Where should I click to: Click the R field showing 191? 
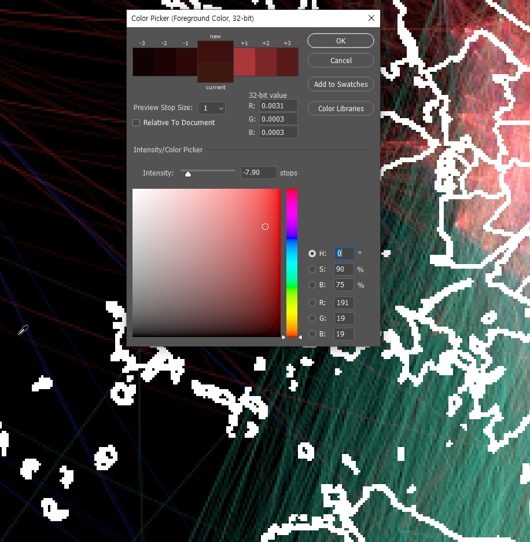click(x=344, y=303)
